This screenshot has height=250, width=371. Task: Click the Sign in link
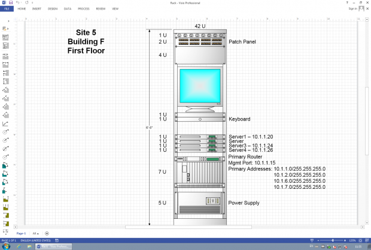352,8
